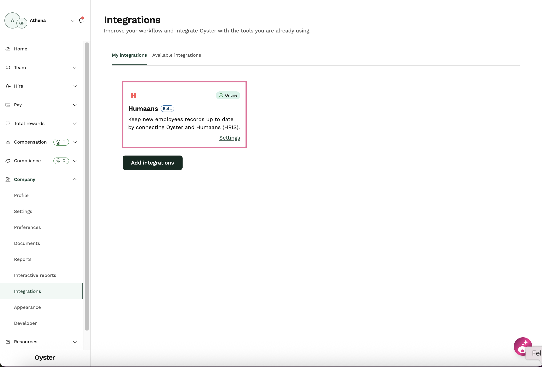542x367 pixels.
Task: Click Add integrations button
Action: click(153, 163)
